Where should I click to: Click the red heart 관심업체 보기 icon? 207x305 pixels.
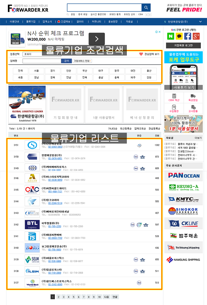pos(141,54)
